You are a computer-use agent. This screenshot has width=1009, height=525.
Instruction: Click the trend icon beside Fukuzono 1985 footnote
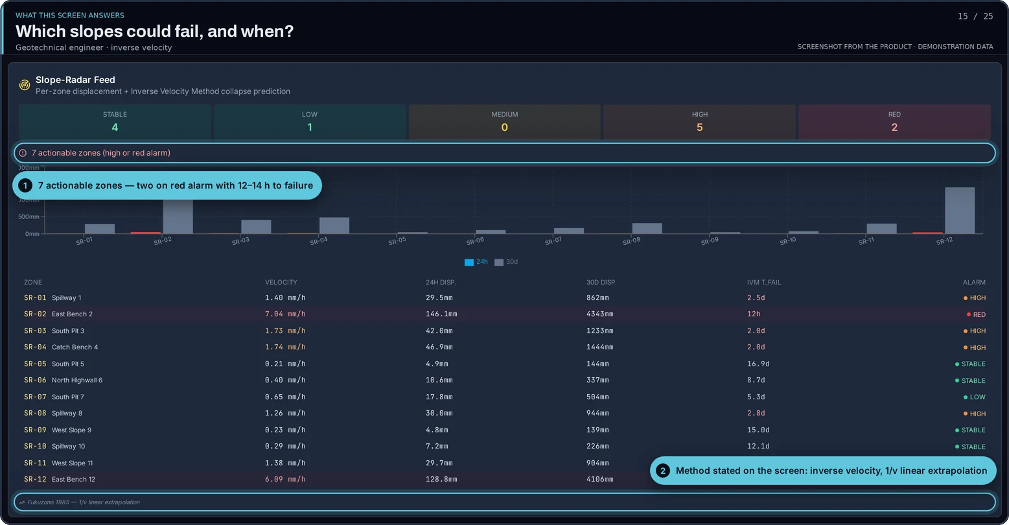21,502
